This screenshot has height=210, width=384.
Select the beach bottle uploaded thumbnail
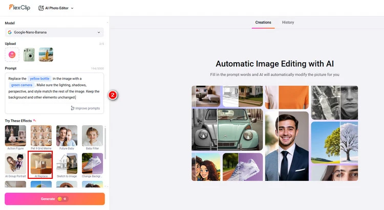(x=46, y=54)
